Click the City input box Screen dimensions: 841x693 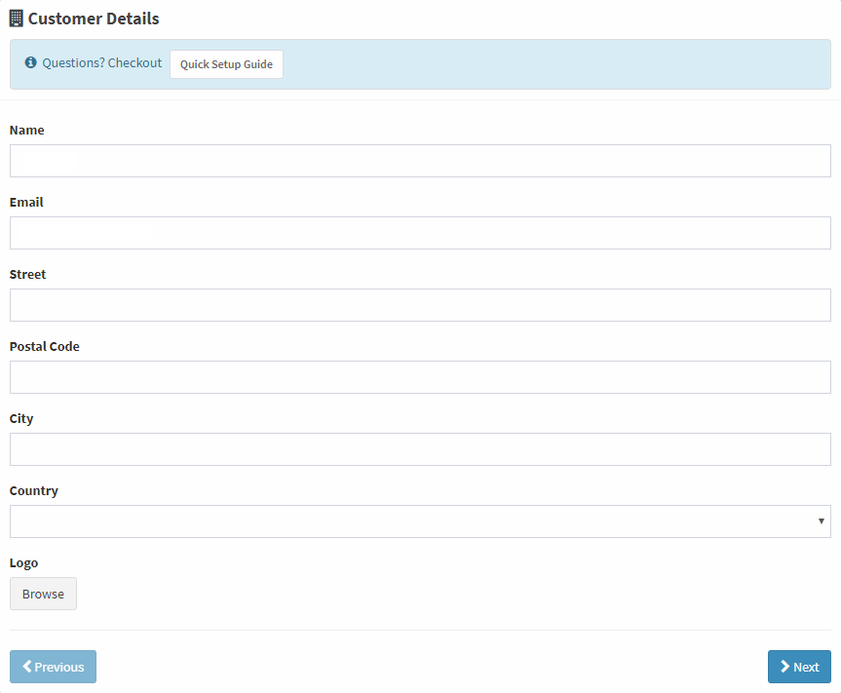coord(420,449)
